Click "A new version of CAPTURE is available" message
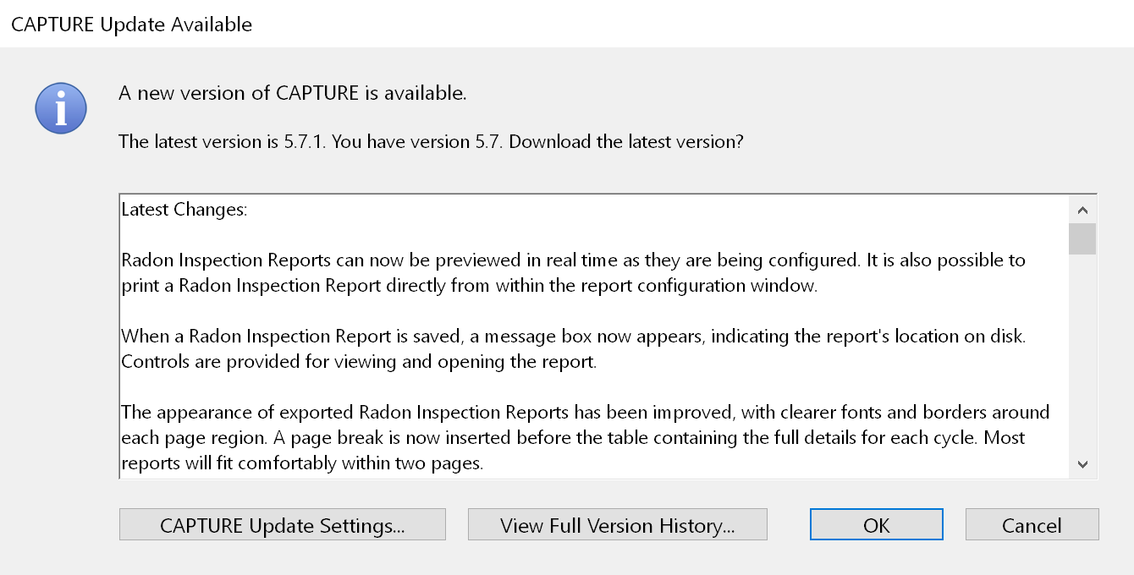1134x575 pixels. [292, 93]
